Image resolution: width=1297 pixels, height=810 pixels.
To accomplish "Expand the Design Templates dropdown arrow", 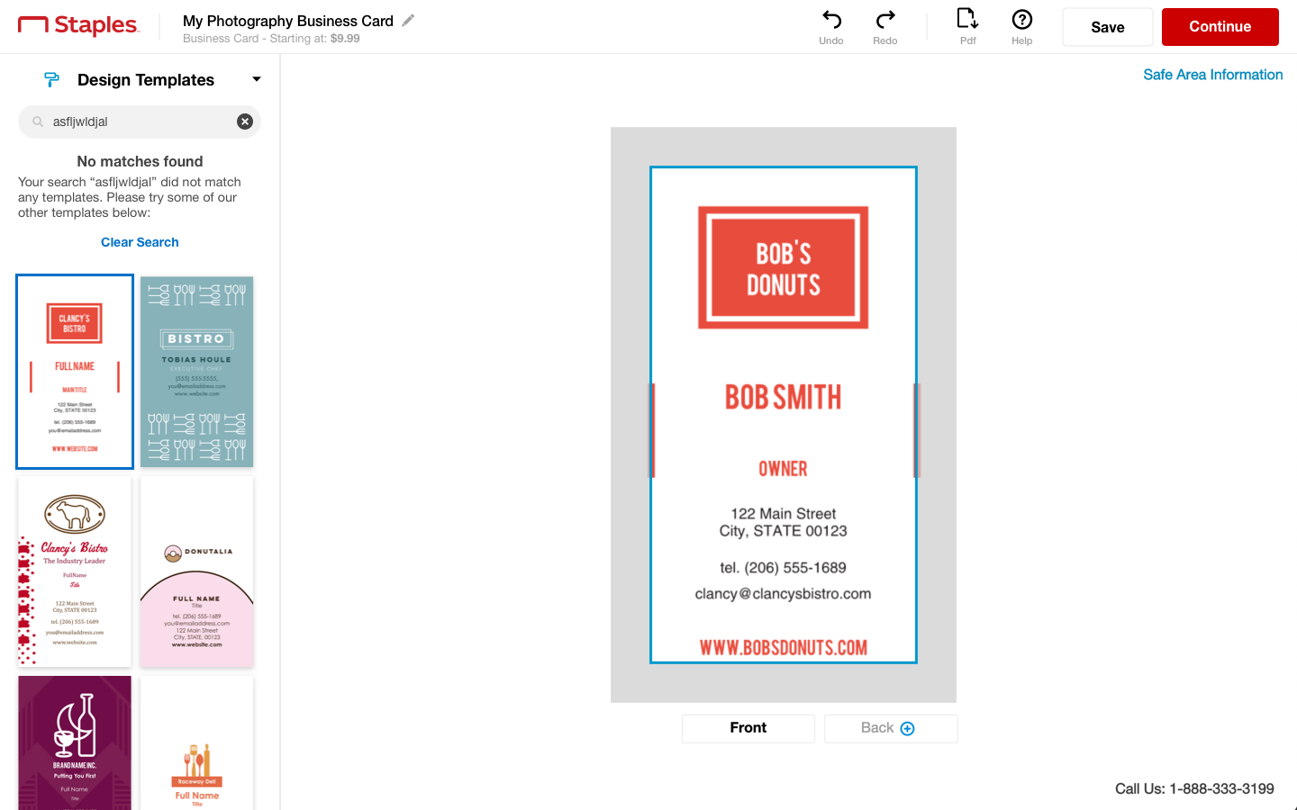I will click(257, 79).
